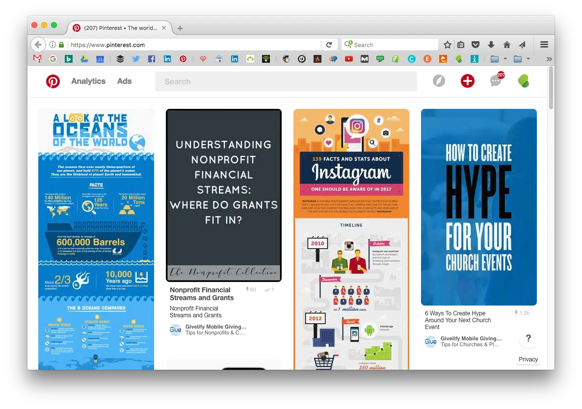Open the Firefox downloads panel
582x409 pixels.
tap(491, 45)
